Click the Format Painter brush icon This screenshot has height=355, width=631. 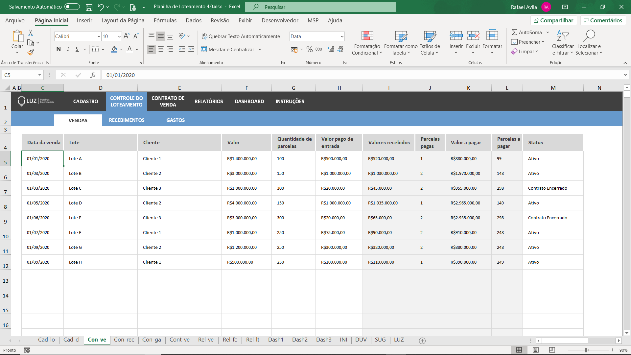pos(31,52)
